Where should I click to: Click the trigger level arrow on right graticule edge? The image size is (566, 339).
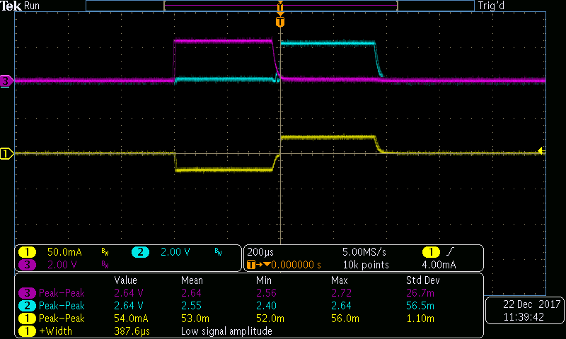(541, 150)
